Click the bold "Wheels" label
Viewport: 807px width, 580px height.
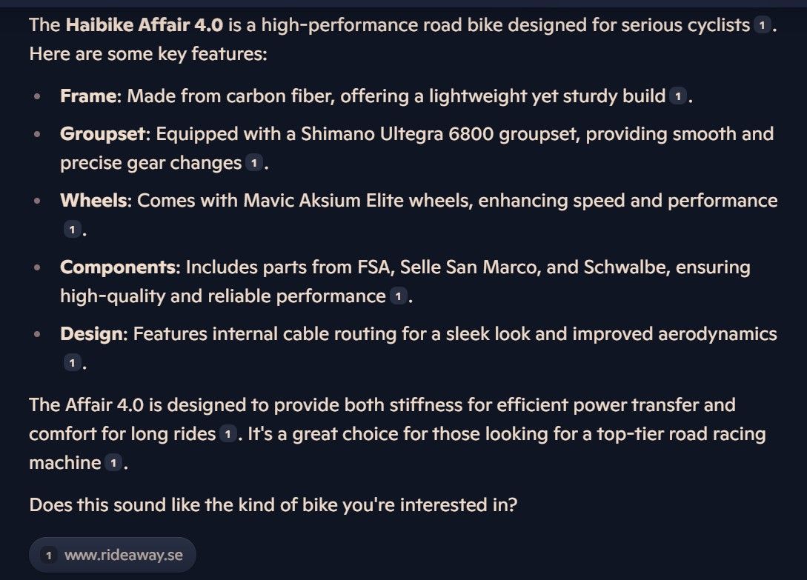click(93, 201)
